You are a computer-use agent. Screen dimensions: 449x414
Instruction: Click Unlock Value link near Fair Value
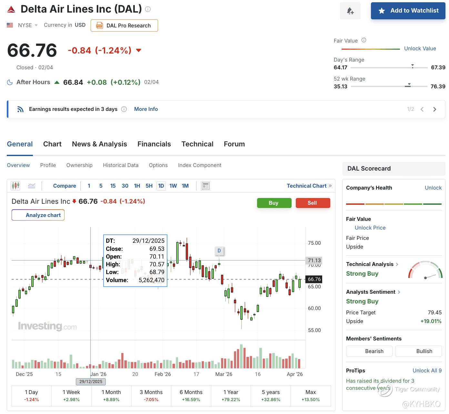pos(420,48)
